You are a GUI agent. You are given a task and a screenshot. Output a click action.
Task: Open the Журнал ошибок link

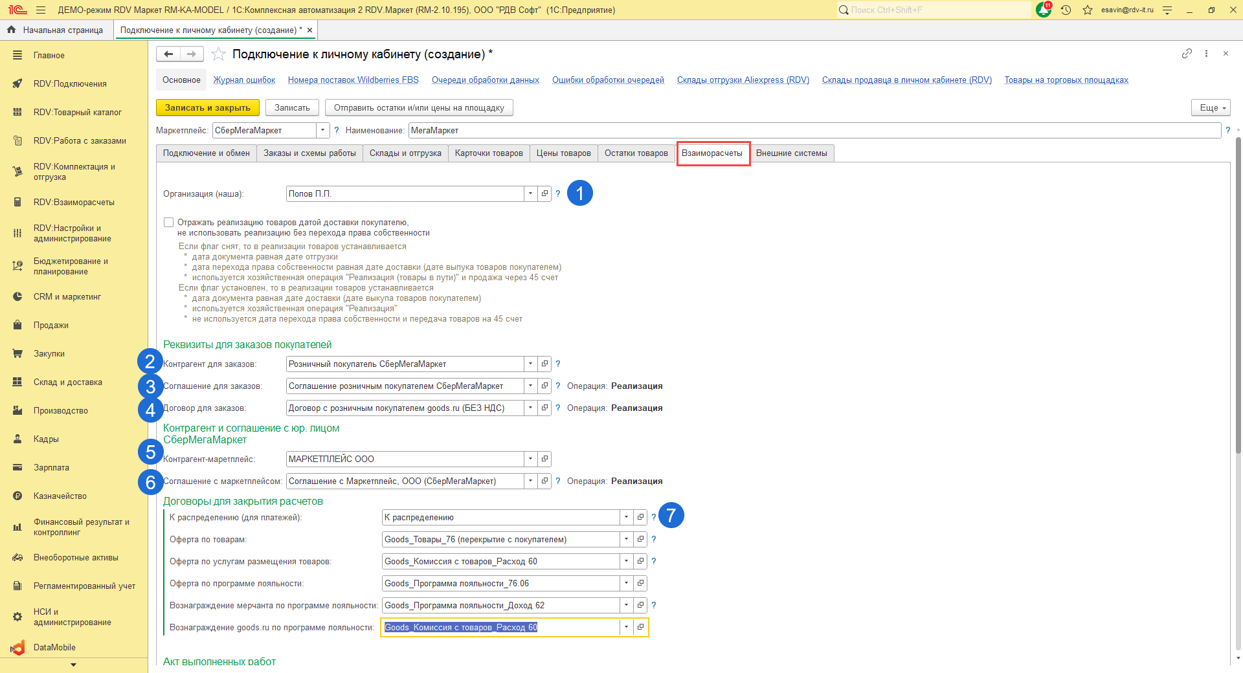[x=244, y=80]
